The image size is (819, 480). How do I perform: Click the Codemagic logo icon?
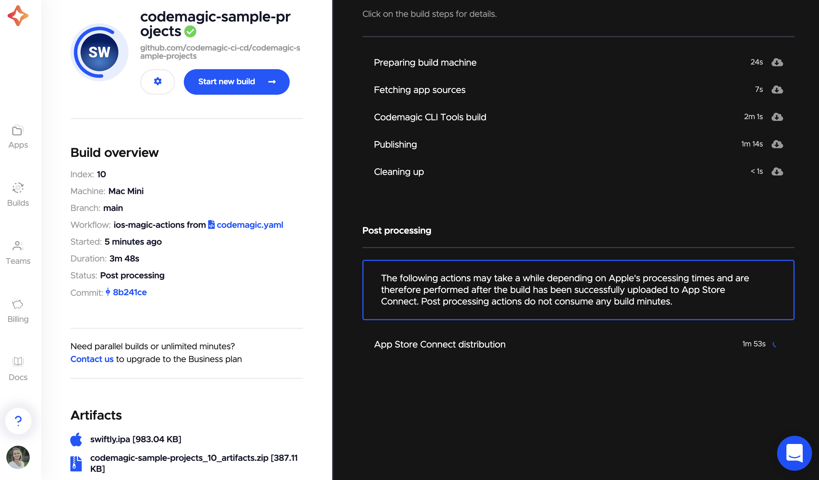point(18,15)
